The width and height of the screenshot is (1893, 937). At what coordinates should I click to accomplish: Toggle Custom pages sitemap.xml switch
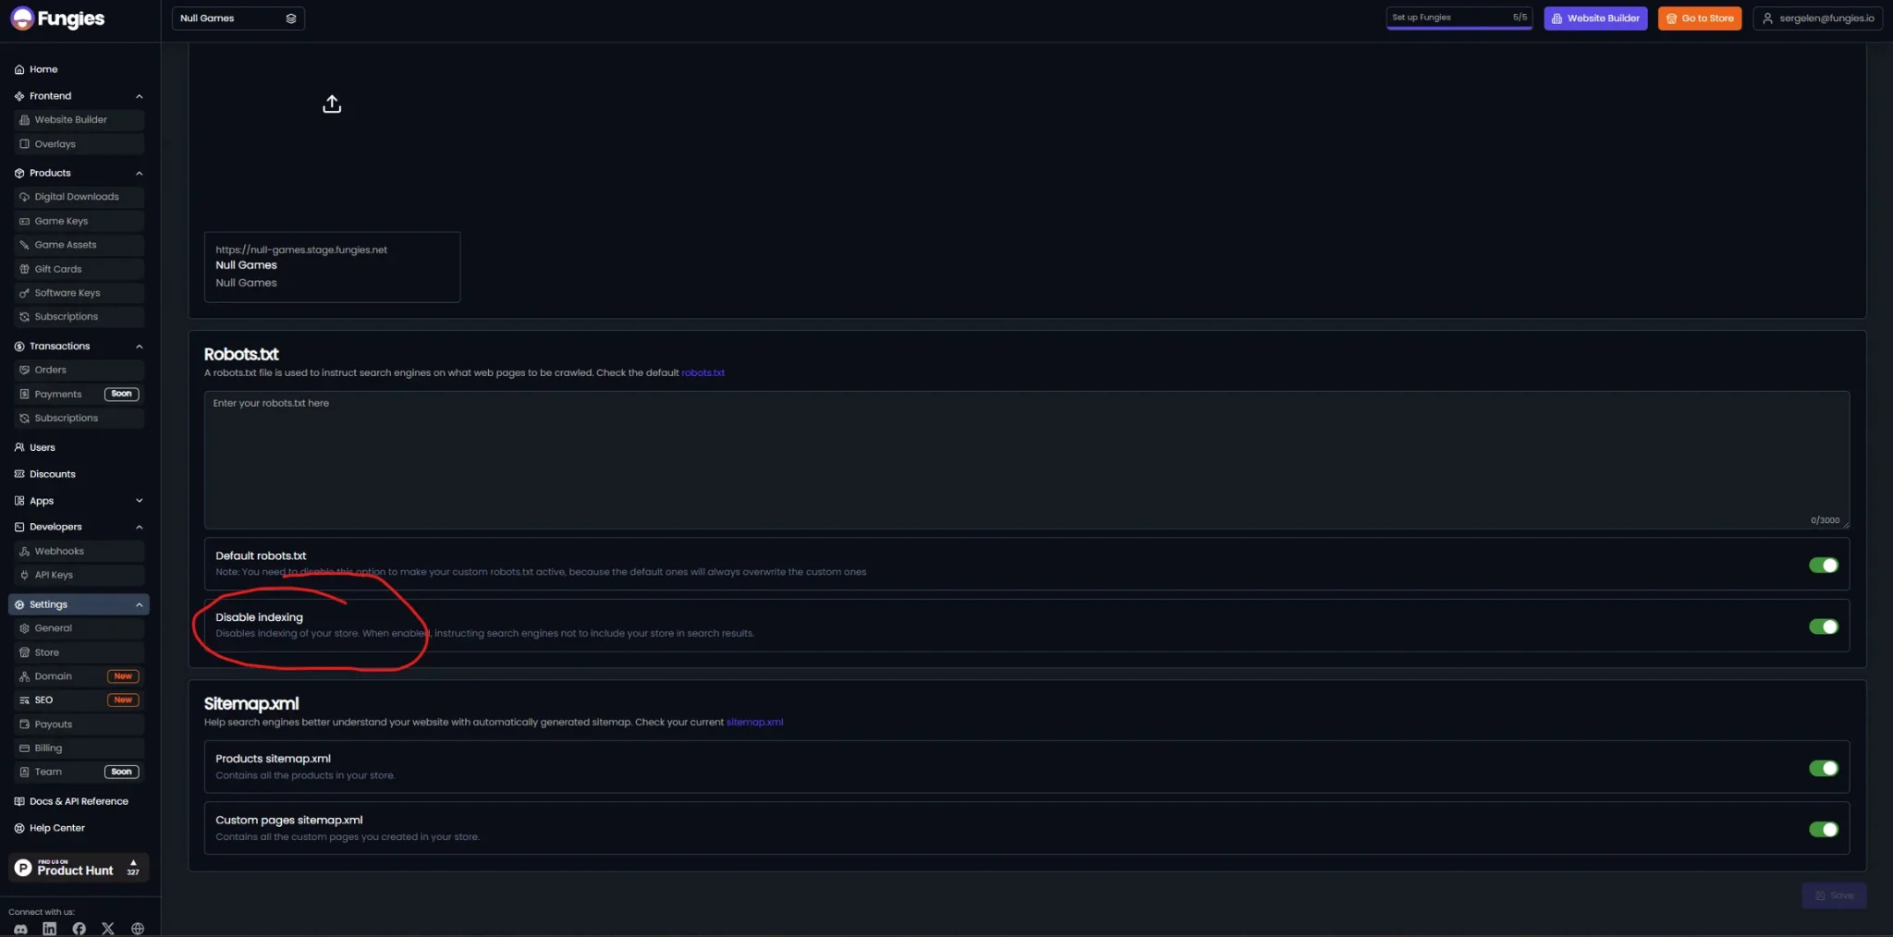(x=1824, y=829)
